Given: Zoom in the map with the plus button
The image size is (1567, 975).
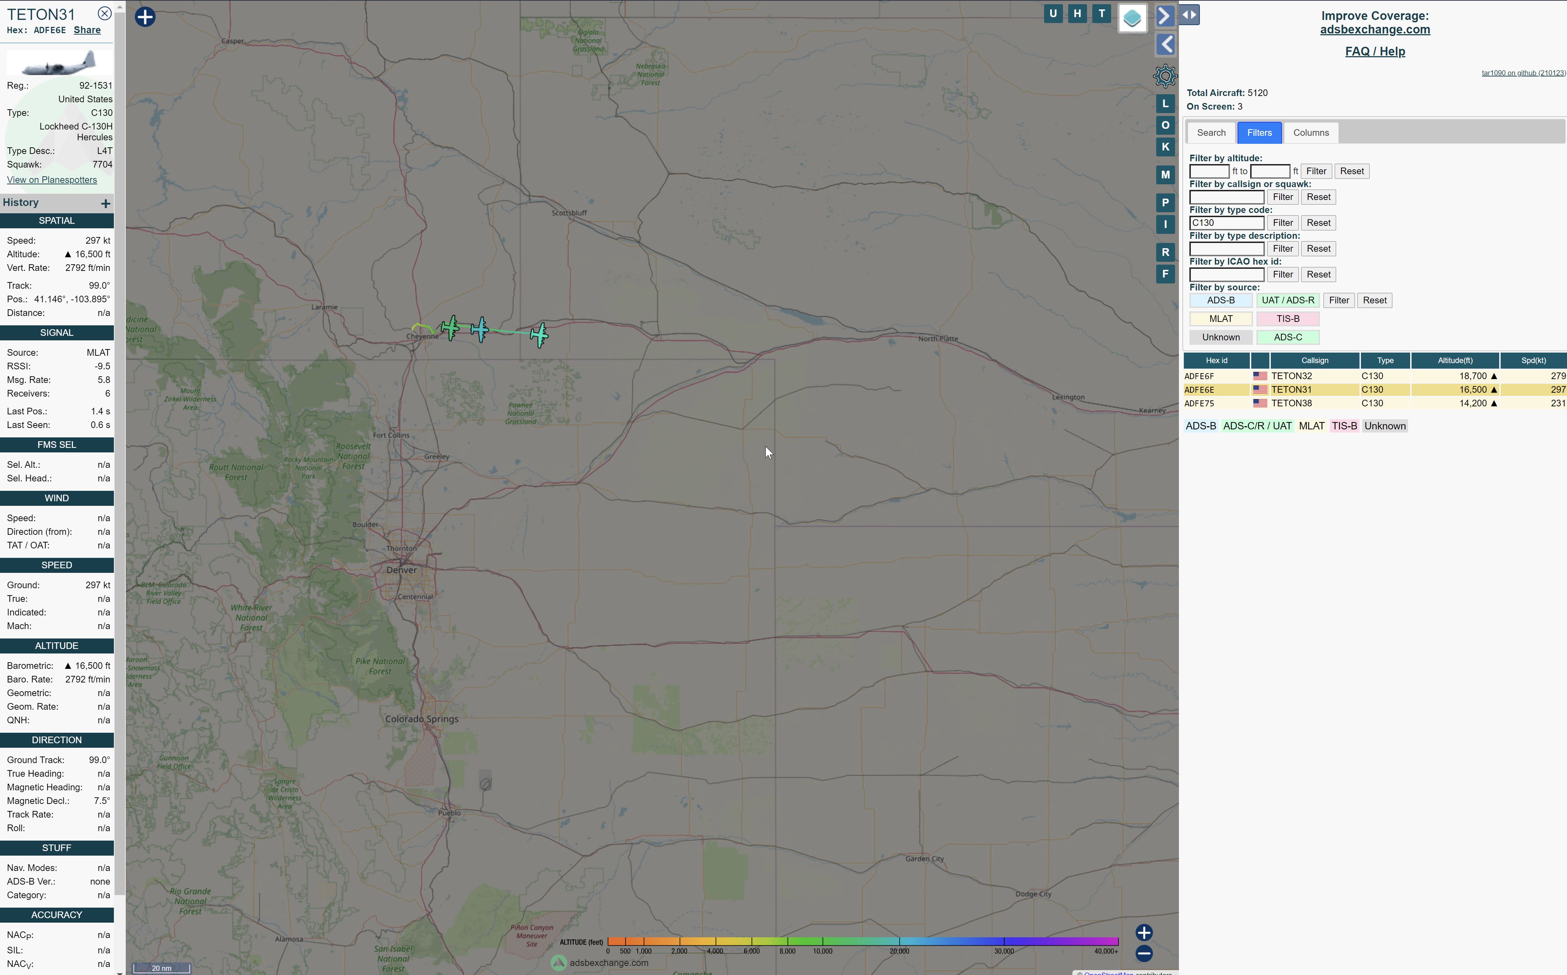Looking at the screenshot, I should [1144, 932].
